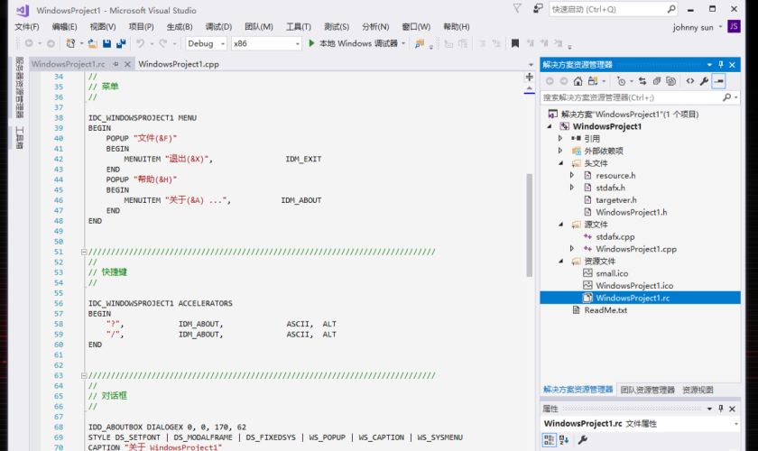Click the Properties wrench icon in Solution Explorer
The width and height of the screenshot is (758, 451).
click(704, 81)
